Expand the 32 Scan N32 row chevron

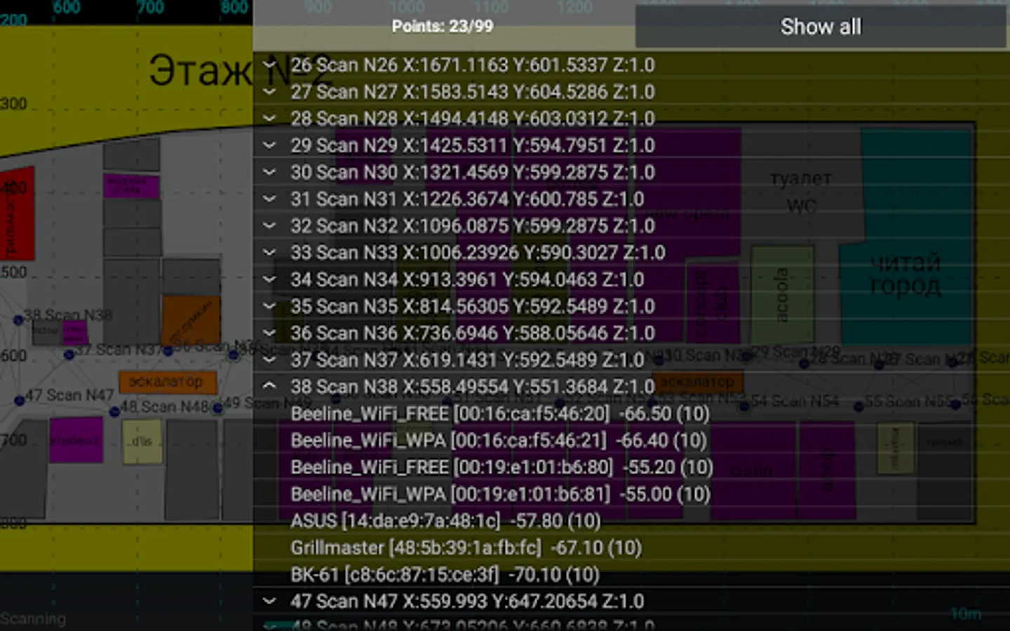click(x=269, y=225)
